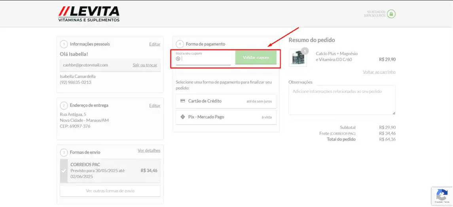Click the Forma de pagamento heading
The width and height of the screenshot is (453, 207).
pyautogui.click(x=205, y=44)
